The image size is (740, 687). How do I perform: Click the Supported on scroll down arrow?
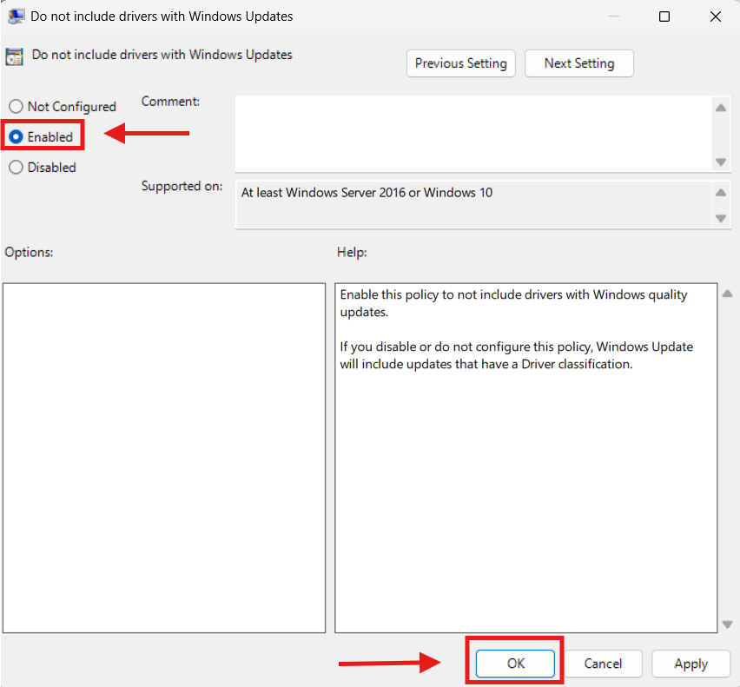coord(721,219)
